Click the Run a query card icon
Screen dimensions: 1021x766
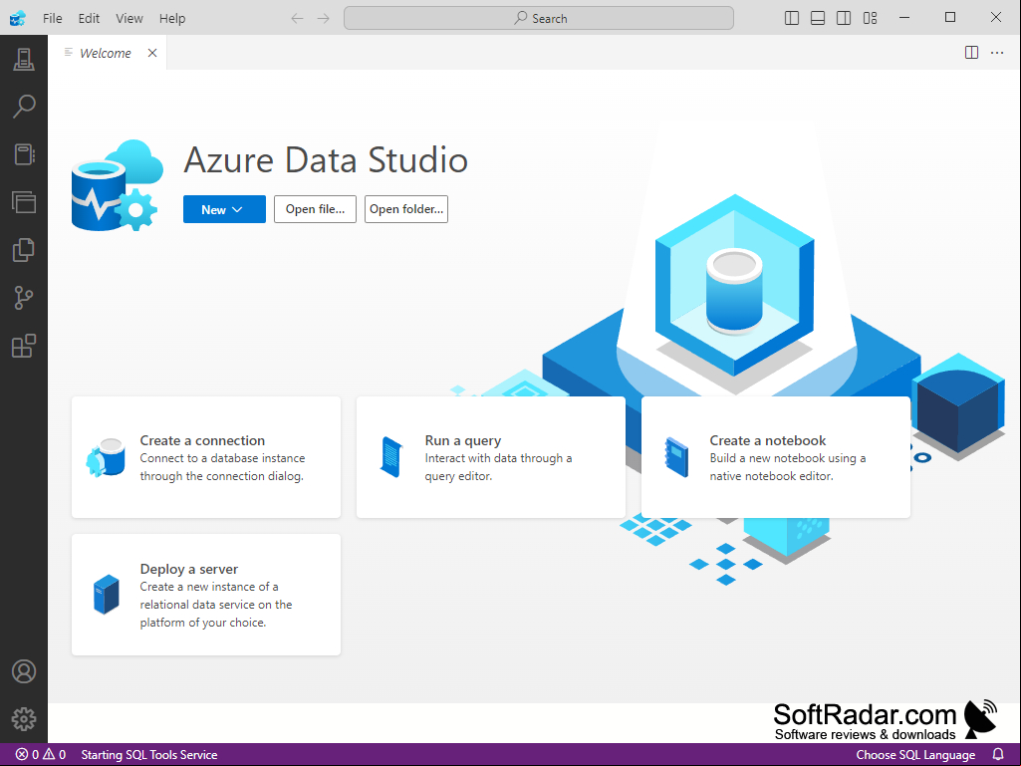point(391,457)
